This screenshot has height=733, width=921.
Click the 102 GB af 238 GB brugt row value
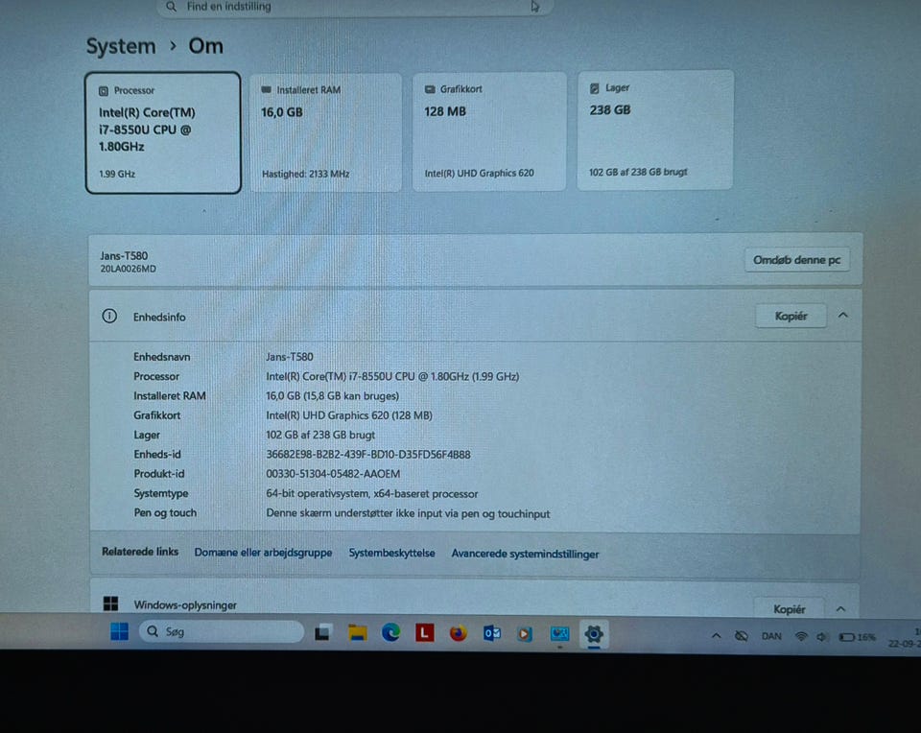[320, 436]
